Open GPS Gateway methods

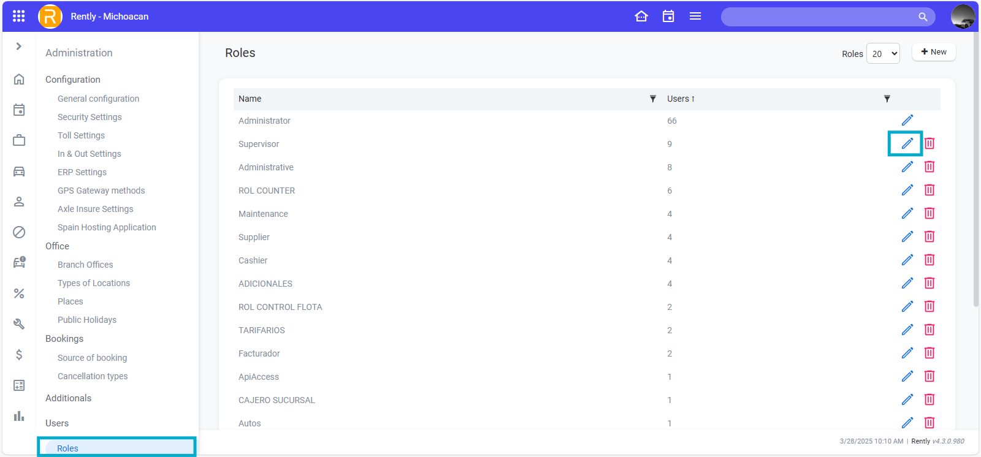pyautogui.click(x=101, y=191)
